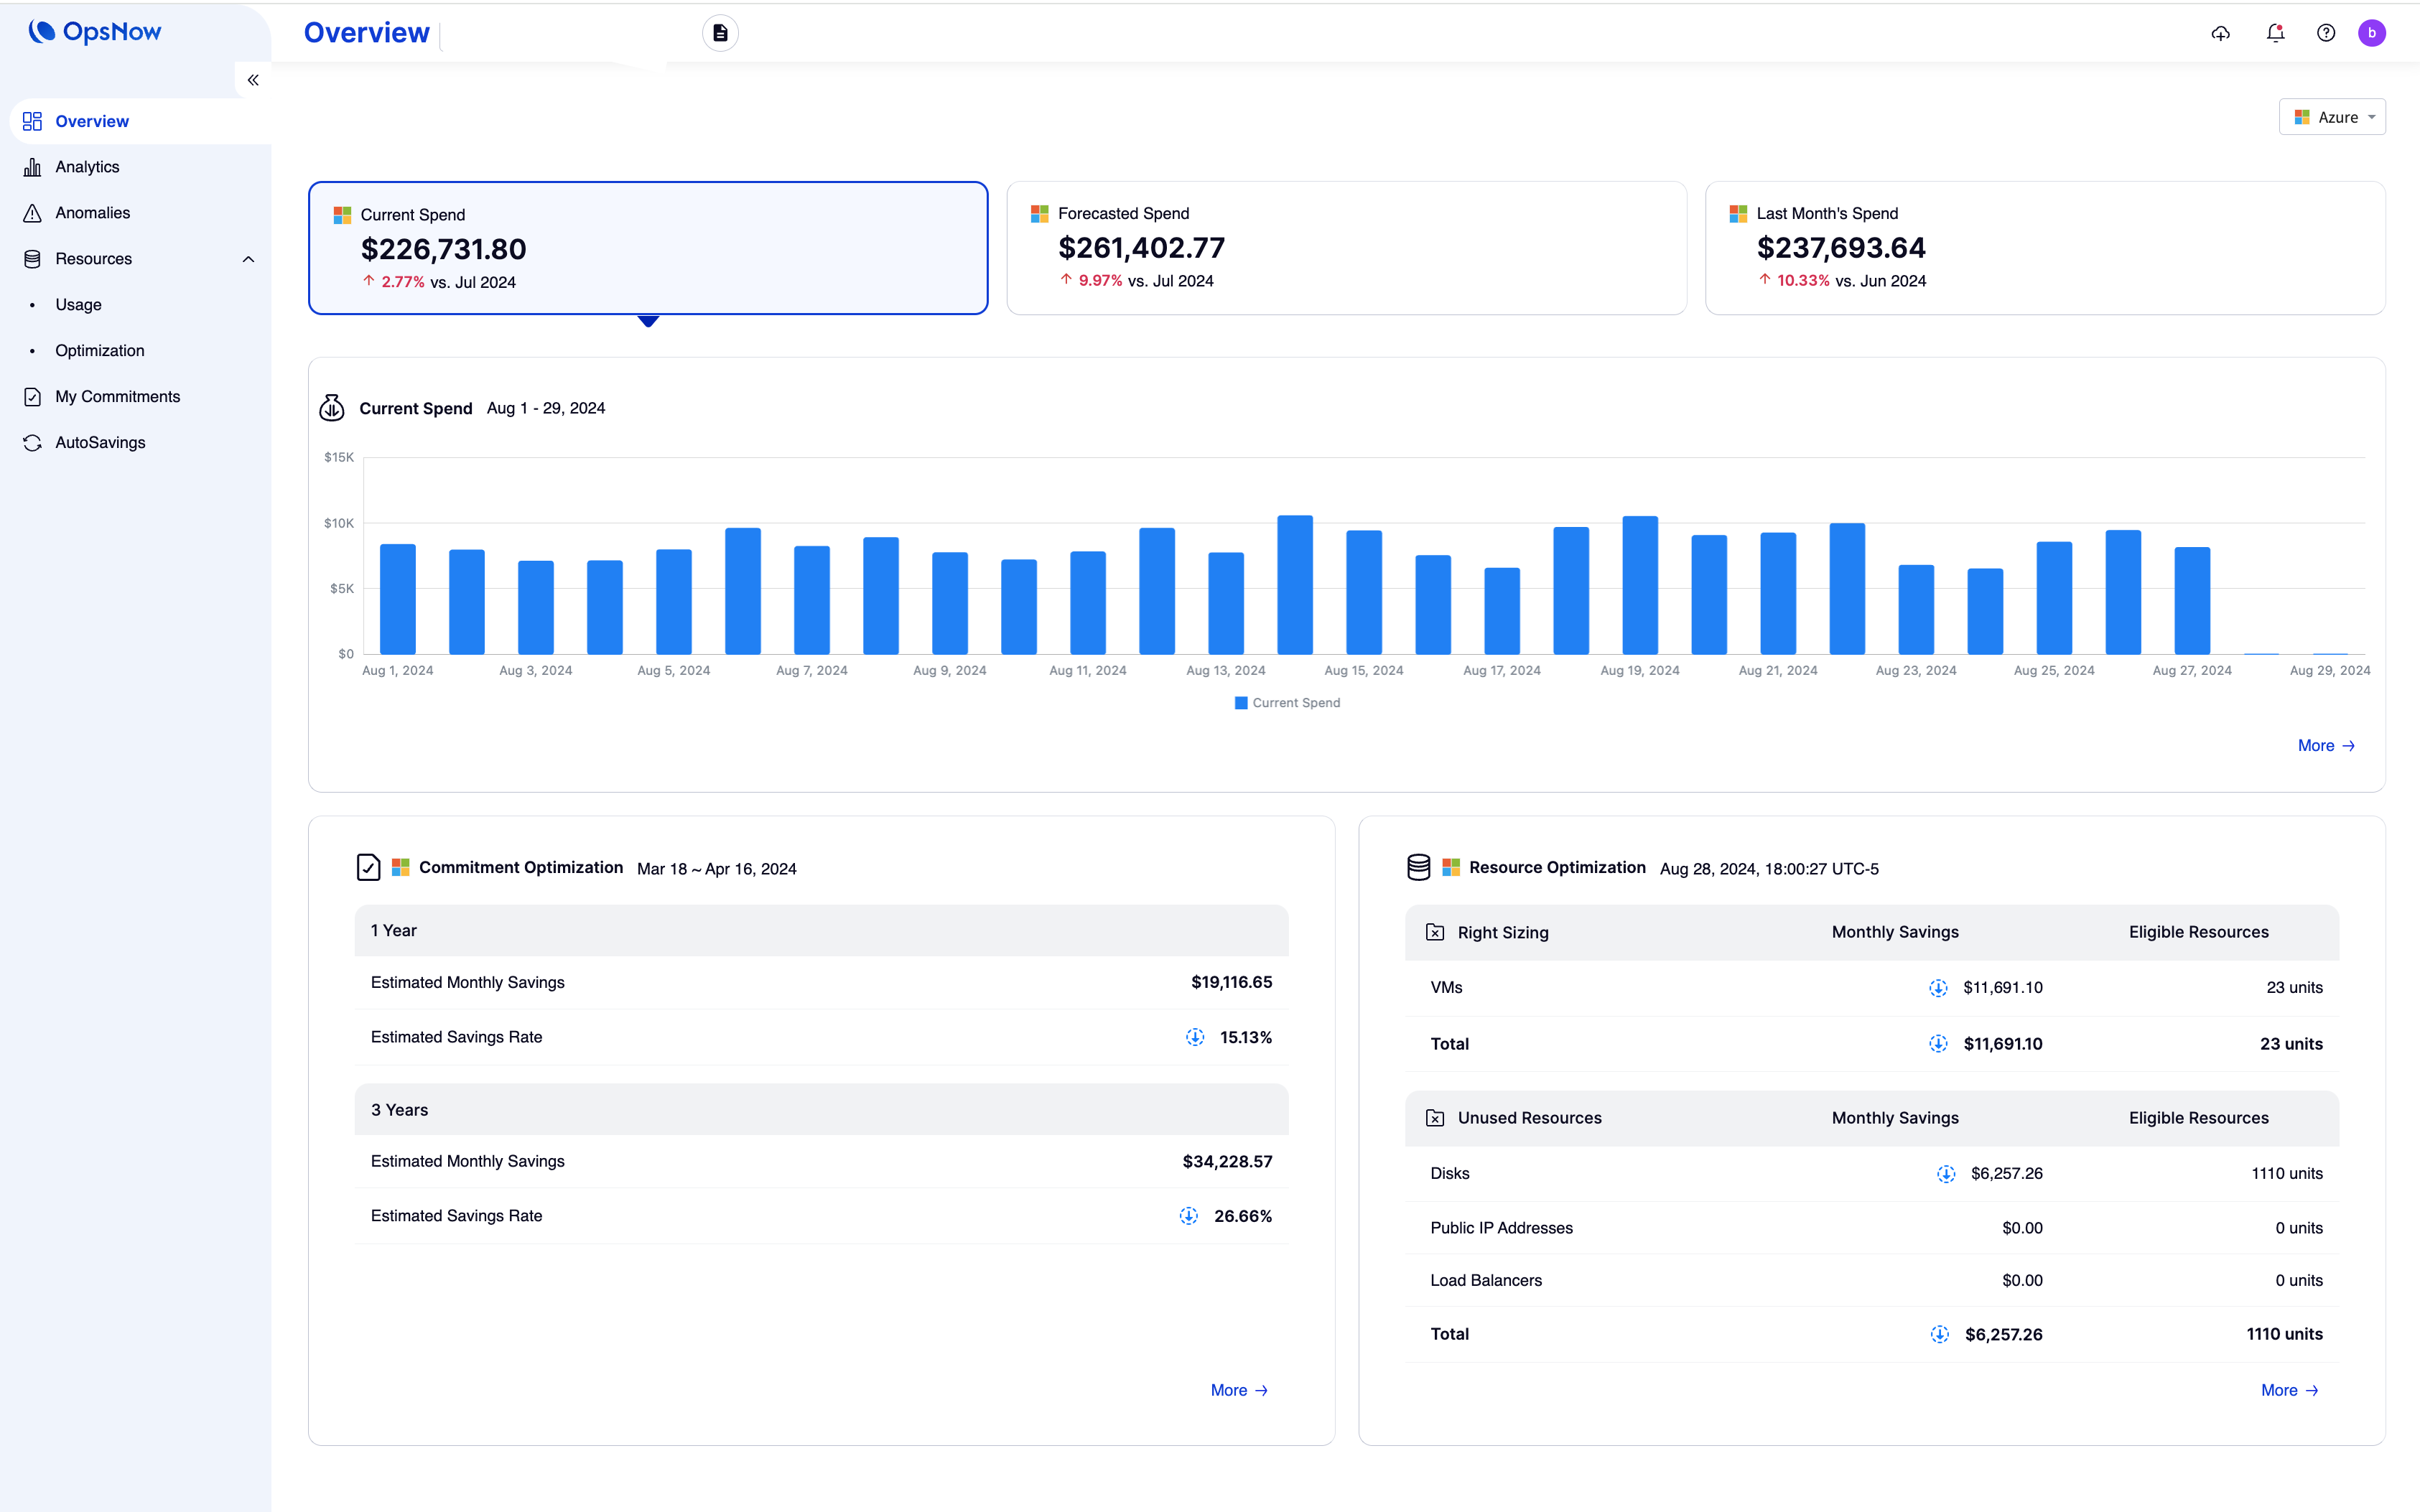
Task: Select the Optimization submenu item
Action: point(100,351)
